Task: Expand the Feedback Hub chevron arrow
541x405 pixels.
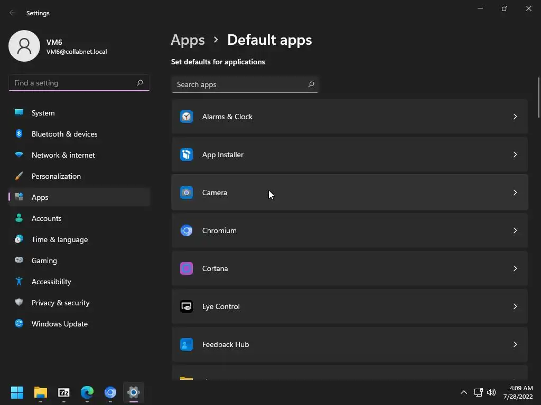Action: click(x=515, y=344)
